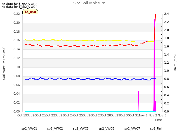Click the Oct 25 x-axis tick label
Screen dimensions: 179x134
click(x=78, y=115)
